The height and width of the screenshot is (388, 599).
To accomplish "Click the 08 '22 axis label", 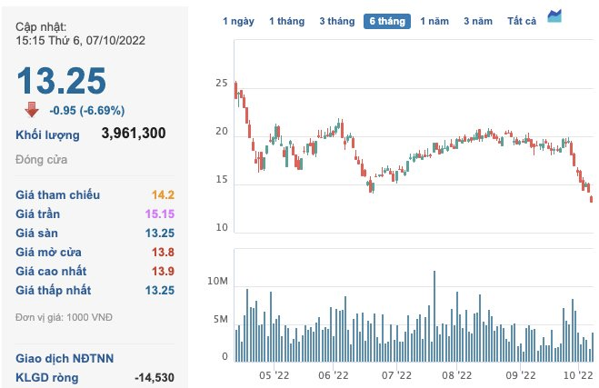I will coord(457,374).
